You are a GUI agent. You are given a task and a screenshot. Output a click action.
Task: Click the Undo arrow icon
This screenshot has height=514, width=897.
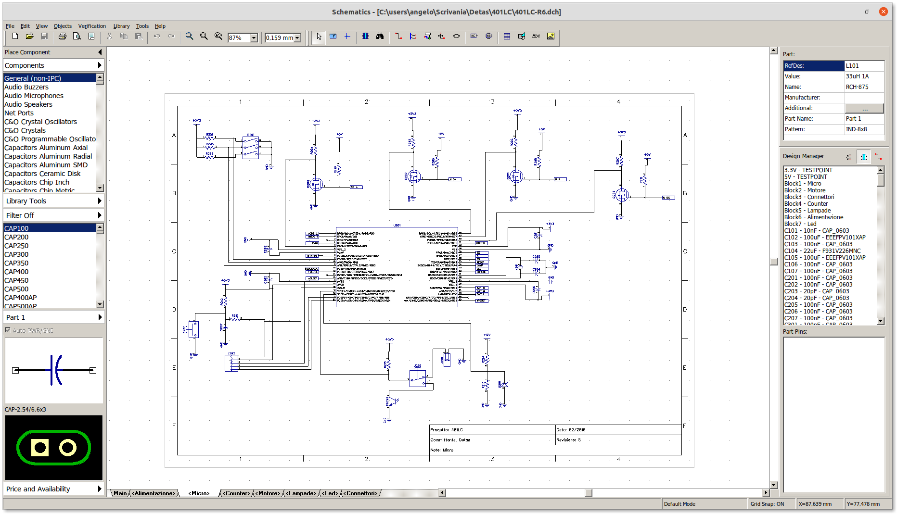[x=157, y=37]
